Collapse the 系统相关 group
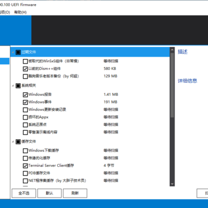The height and width of the screenshot is (208, 208). [13, 86]
